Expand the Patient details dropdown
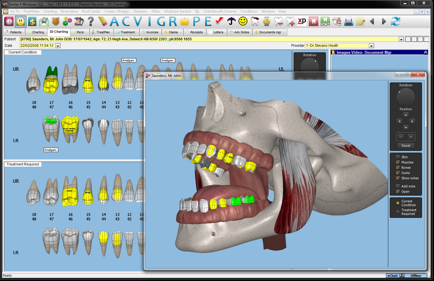The height and width of the screenshot is (281, 434). [401, 39]
